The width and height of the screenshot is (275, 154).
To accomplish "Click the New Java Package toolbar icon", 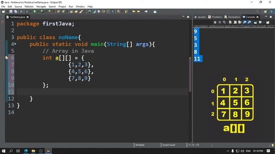I will [x=58, y=12].
